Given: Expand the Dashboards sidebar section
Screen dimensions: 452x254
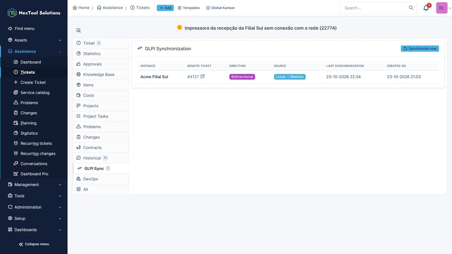Looking at the screenshot, I should 34,230.
